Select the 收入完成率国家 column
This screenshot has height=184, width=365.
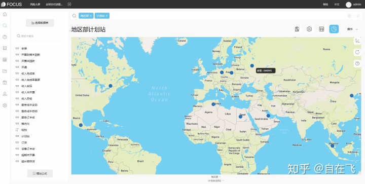pos(31,80)
